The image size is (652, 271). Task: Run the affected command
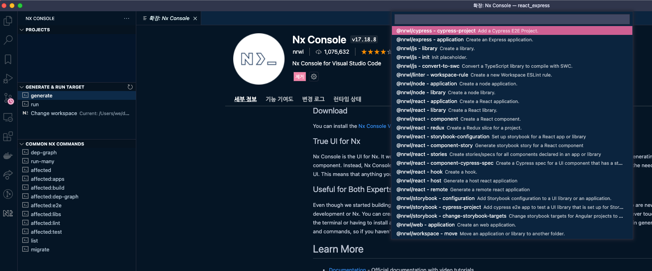click(x=77, y=170)
